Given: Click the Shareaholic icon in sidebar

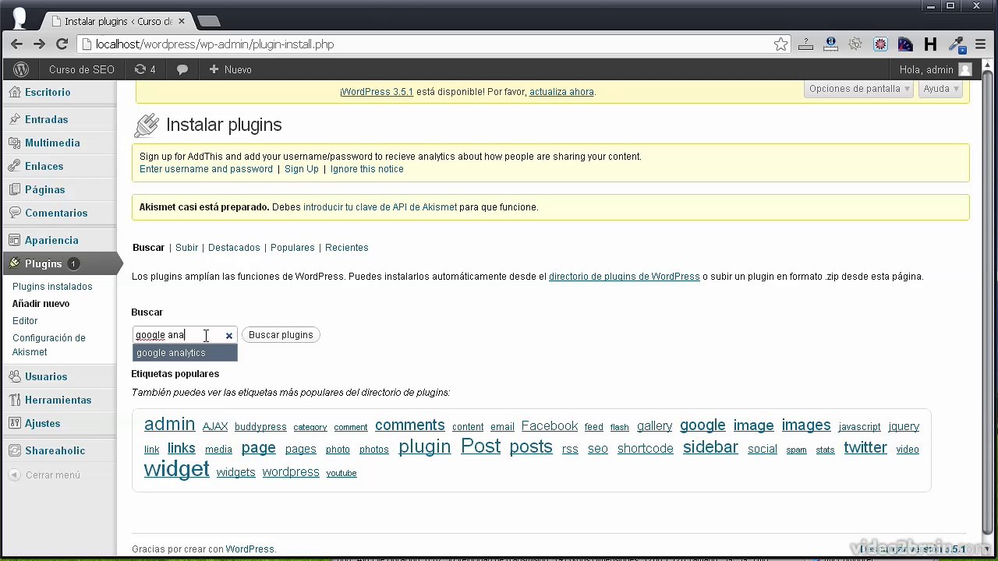Looking at the screenshot, I should click(x=14, y=450).
